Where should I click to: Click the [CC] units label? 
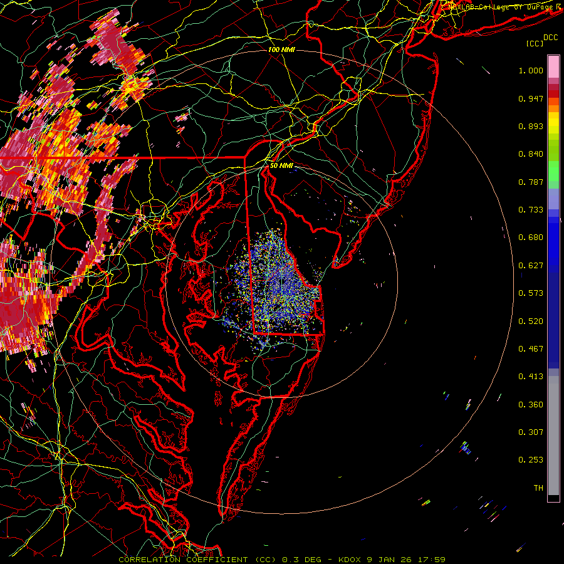[535, 43]
